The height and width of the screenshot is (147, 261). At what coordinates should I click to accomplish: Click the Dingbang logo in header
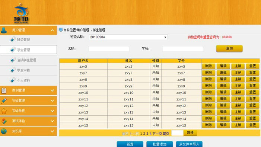pyautogui.click(x=21, y=13)
